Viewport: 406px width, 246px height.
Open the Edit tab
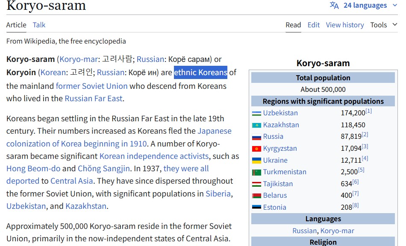pyautogui.click(x=314, y=25)
